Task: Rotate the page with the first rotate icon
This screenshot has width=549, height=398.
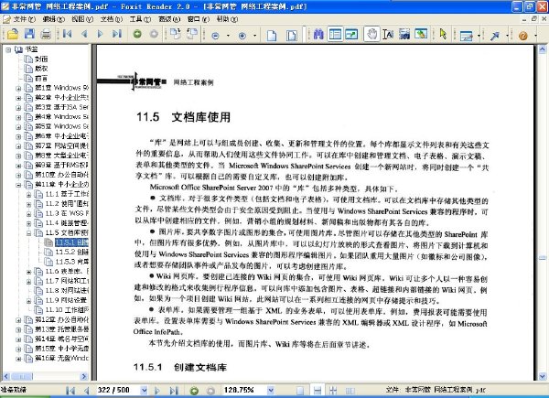Action: 175,34
